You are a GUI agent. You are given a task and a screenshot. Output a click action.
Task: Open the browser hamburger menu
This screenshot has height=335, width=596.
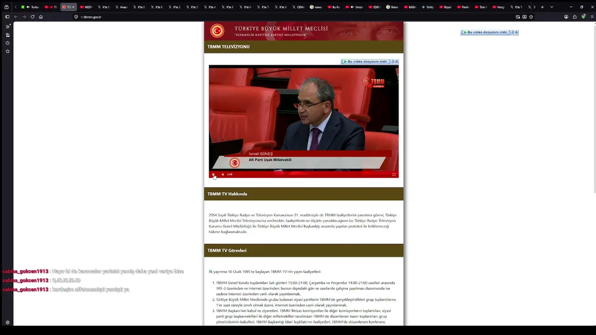tap(592, 17)
